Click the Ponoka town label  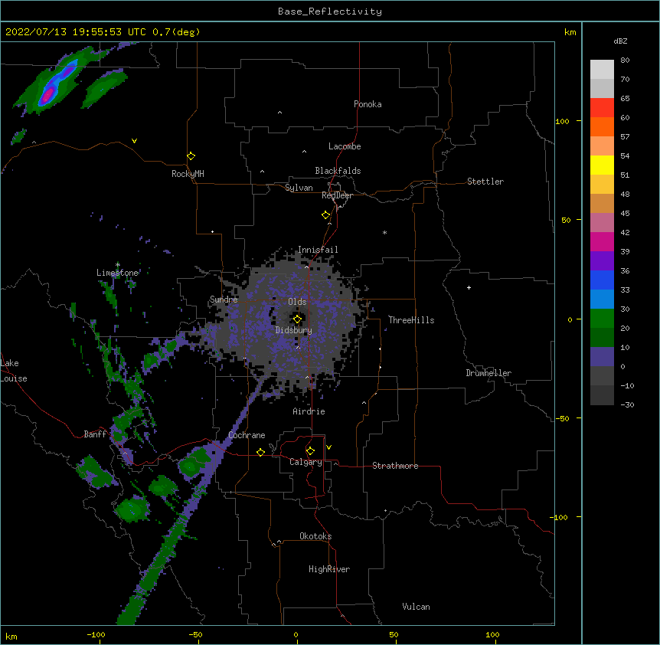click(368, 104)
